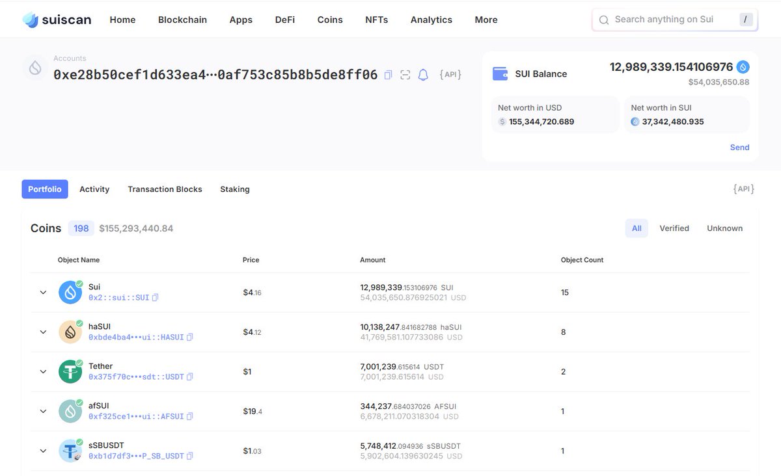Switch to the Transaction Blocks tab

(165, 189)
